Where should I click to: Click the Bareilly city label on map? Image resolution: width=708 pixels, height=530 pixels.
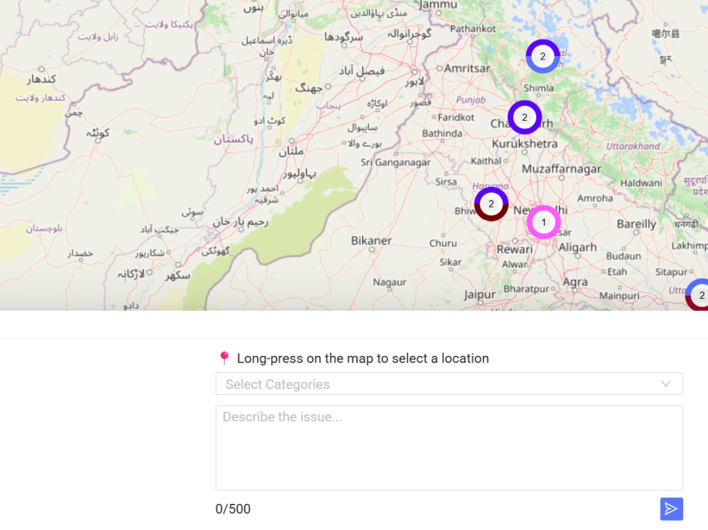(636, 224)
